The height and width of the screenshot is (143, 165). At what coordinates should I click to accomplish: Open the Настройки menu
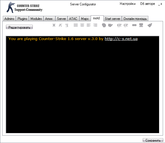[x=127, y=4]
